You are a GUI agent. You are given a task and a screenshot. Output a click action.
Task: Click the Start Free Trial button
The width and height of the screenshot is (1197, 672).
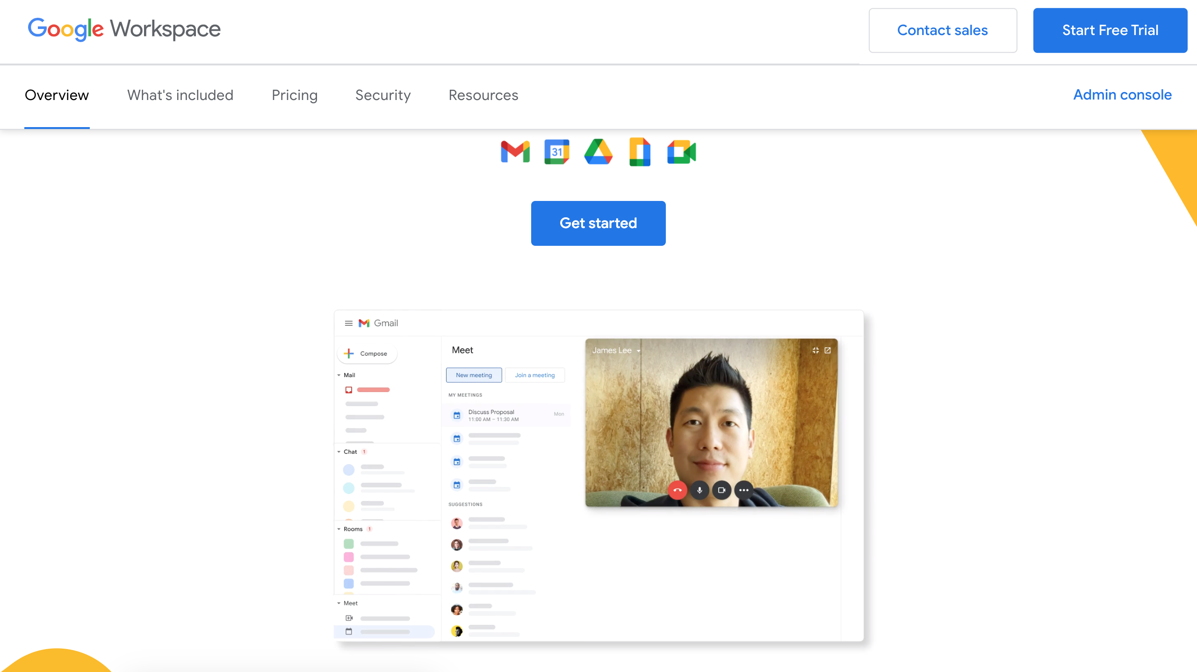pos(1110,30)
